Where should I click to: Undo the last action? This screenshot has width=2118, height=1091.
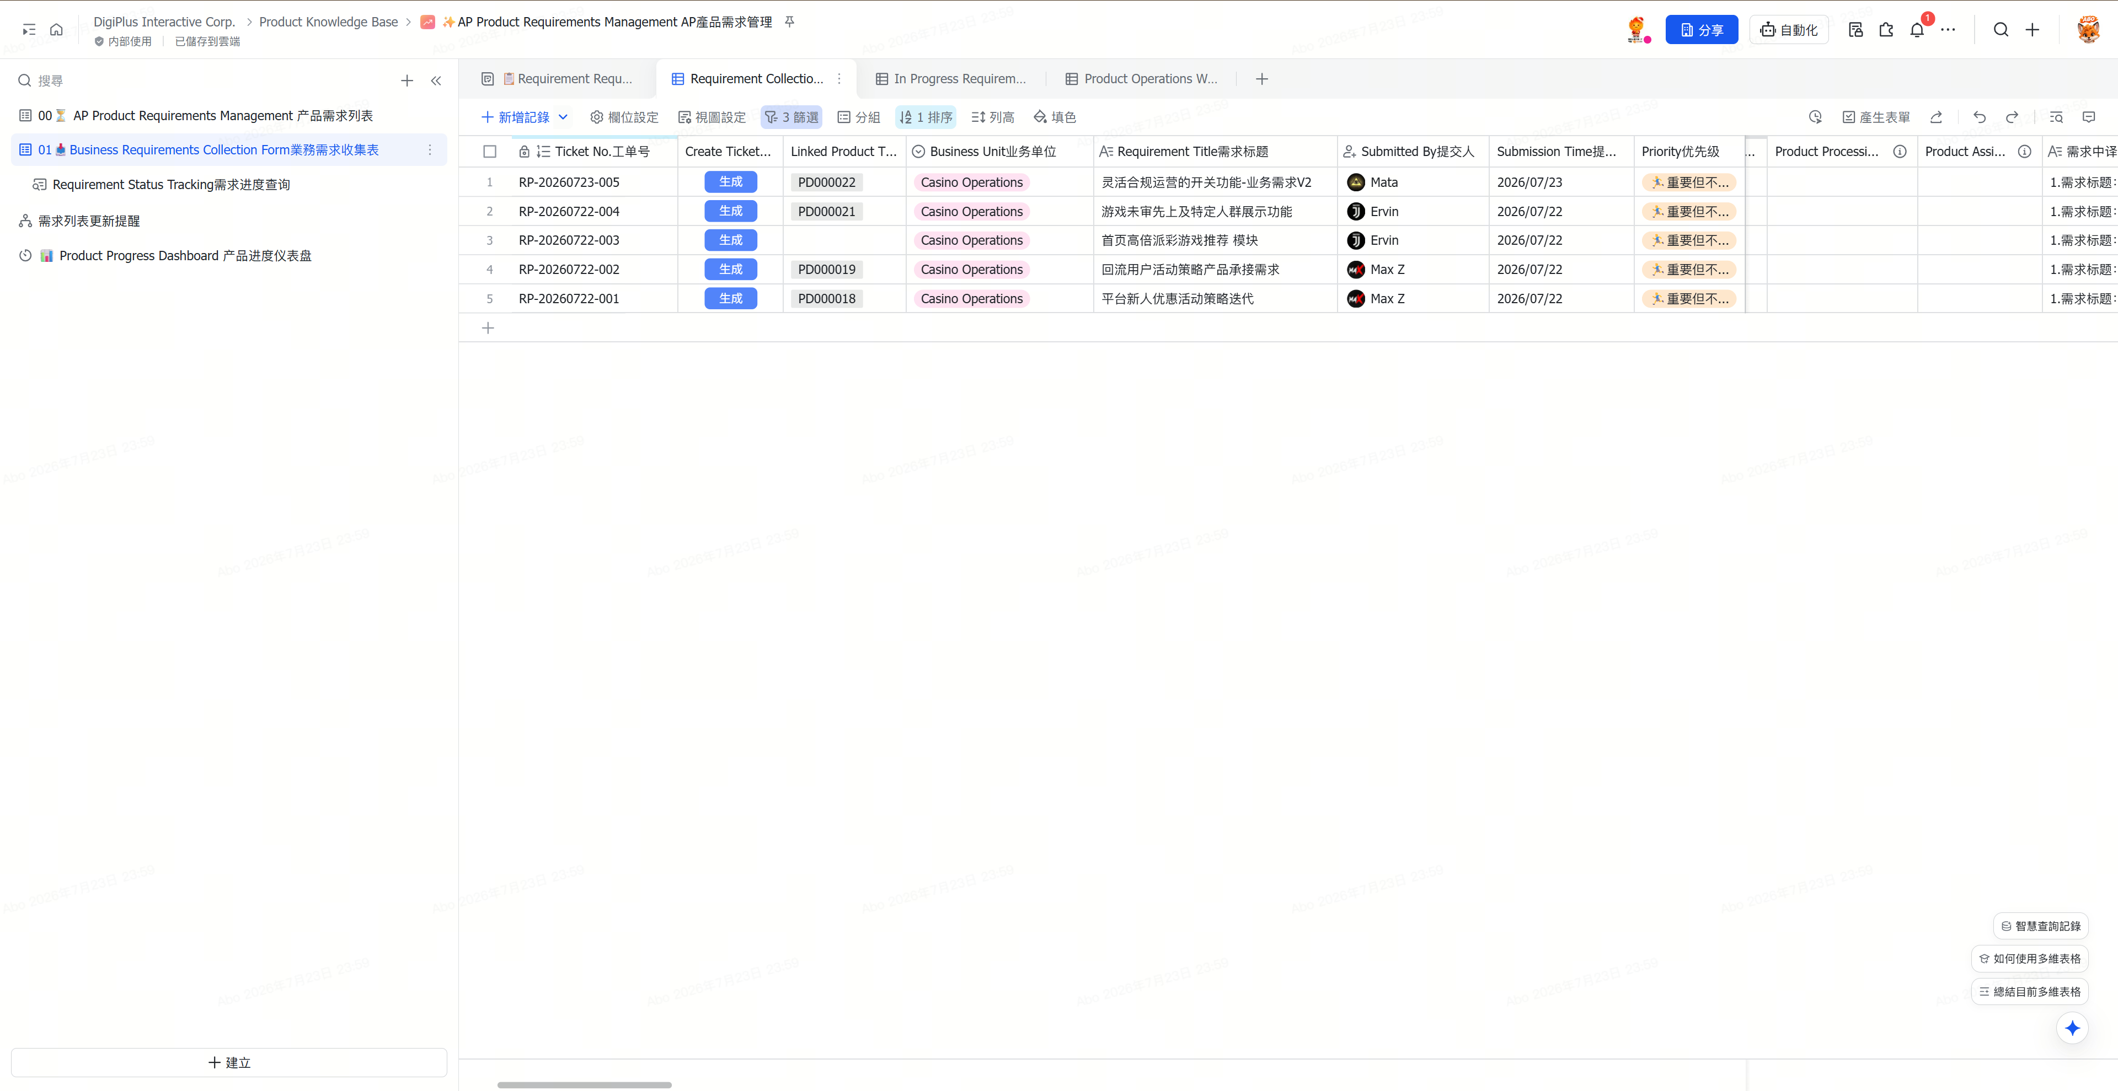click(1979, 117)
